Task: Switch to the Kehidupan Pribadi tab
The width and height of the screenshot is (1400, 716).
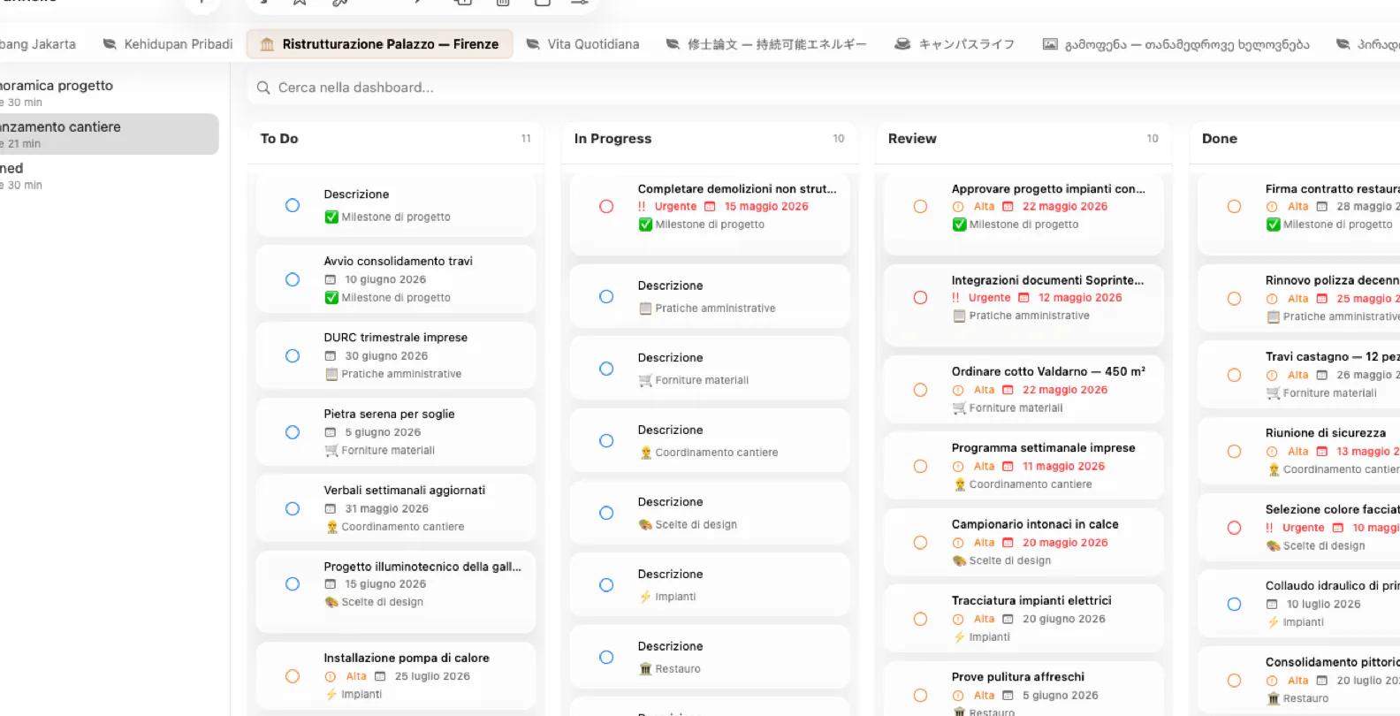Action: click(168, 44)
